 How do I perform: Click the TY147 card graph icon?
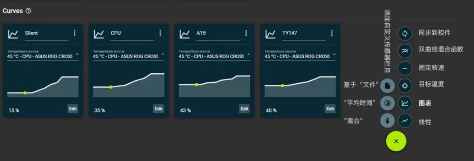click(270, 34)
